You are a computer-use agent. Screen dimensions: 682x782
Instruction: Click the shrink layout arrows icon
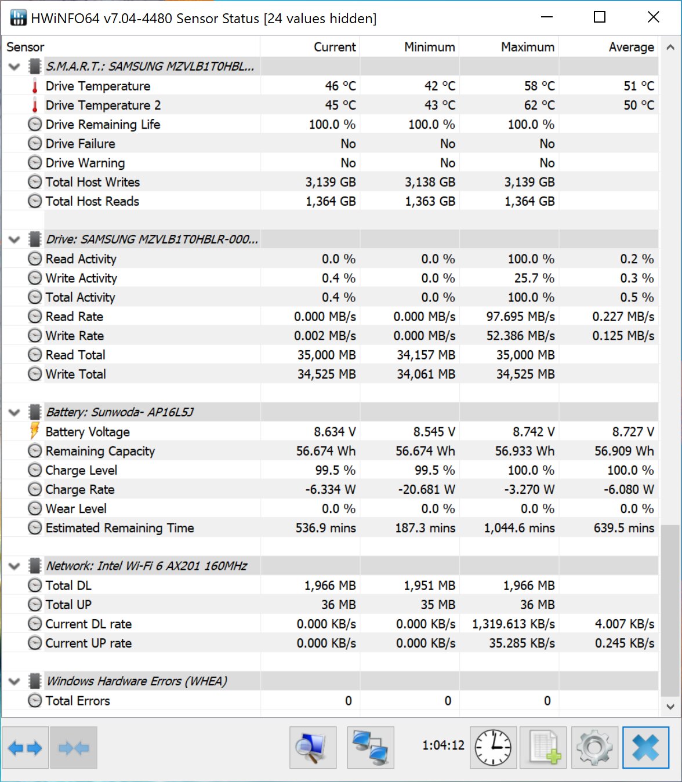74,748
